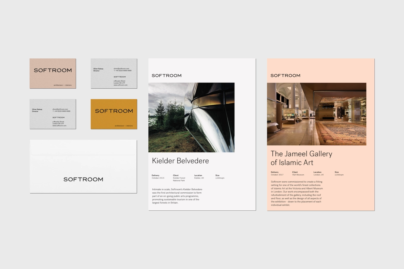Select "3 Murphy Street" on the upper grey card
This screenshot has width=404, height=269.
tap(120, 81)
